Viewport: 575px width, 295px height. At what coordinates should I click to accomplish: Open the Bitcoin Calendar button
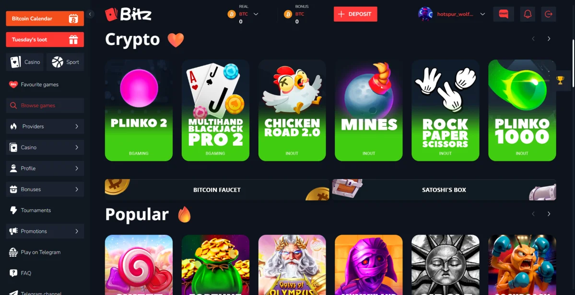45,18
